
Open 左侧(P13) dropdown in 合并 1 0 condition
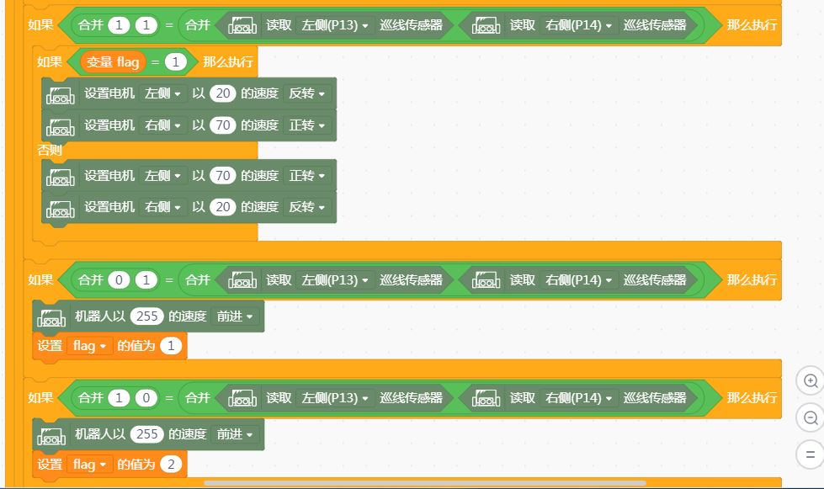click(x=335, y=397)
